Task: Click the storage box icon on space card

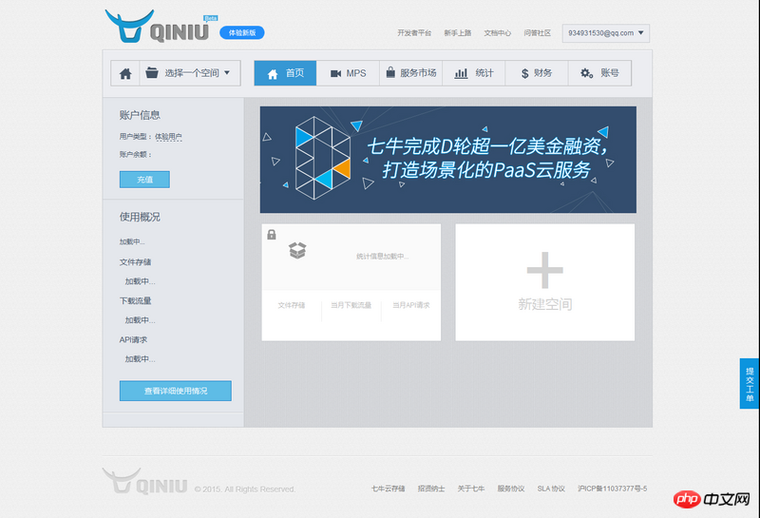Action: click(x=297, y=250)
